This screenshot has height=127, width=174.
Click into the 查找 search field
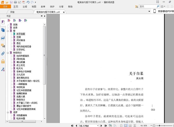coord(148,7)
